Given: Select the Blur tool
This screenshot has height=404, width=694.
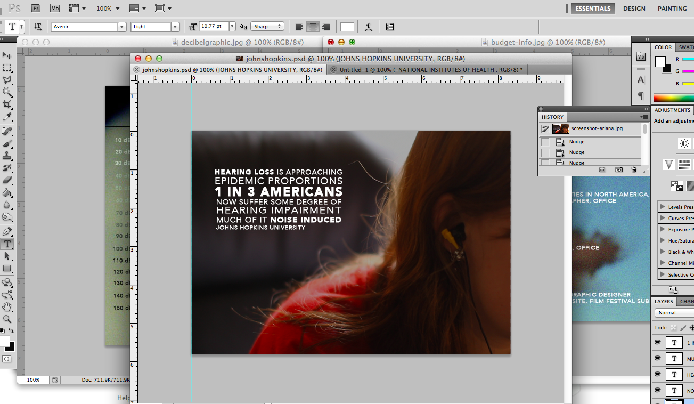Looking at the screenshot, I should pyautogui.click(x=7, y=205).
